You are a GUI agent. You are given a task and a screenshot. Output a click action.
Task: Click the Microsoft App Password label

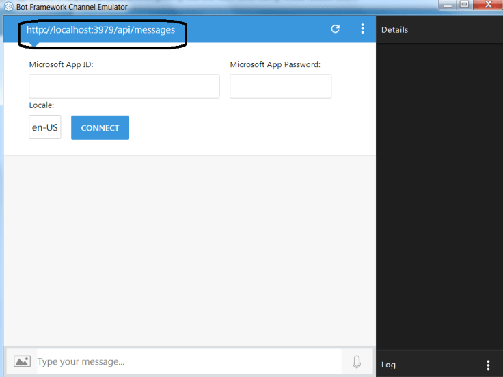[x=275, y=64]
